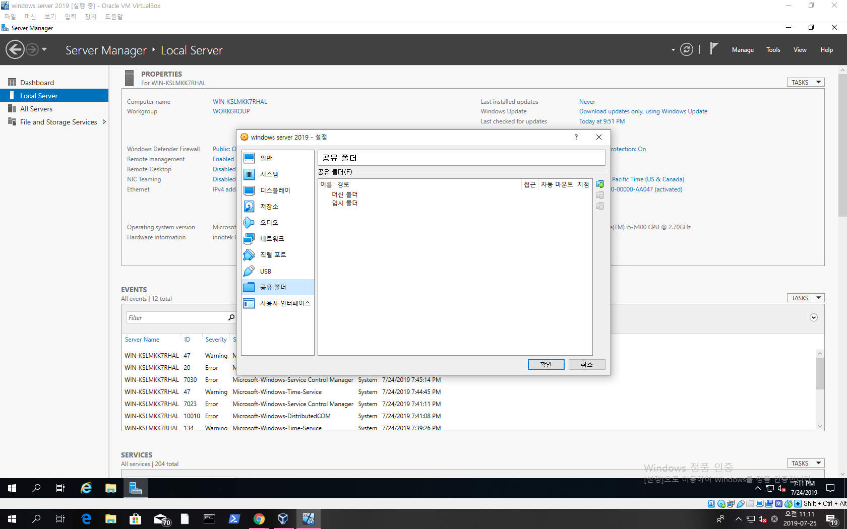The image size is (847, 529).
Task: Open navigation history dropdown arrow
Action: point(44,49)
